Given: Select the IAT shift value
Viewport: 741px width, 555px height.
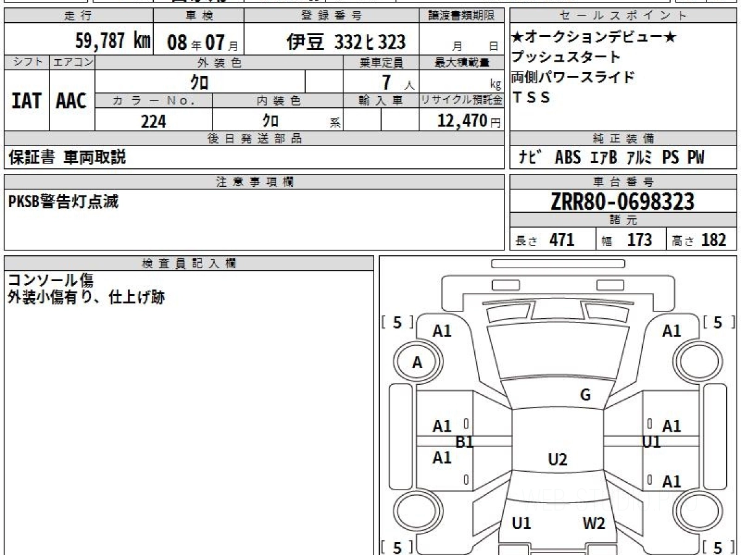Looking at the screenshot, I should click(x=27, y=101).
